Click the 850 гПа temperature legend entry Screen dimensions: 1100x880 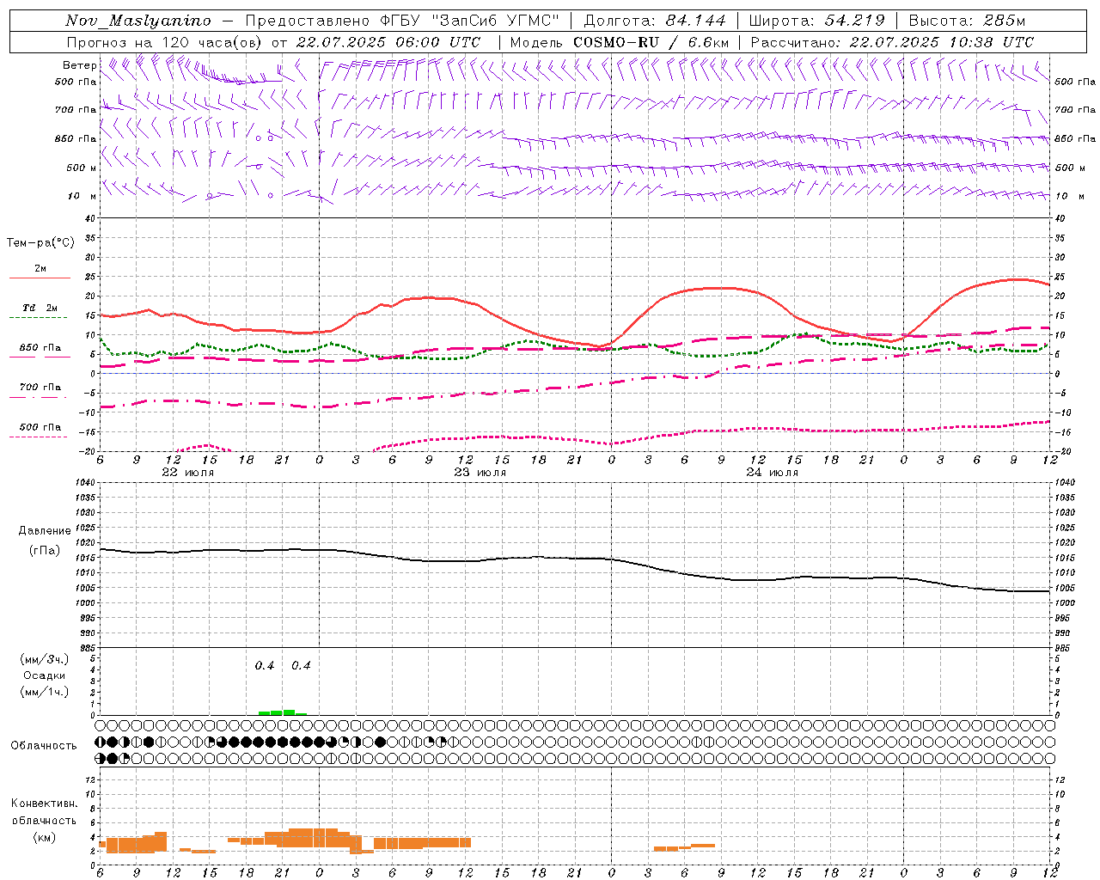[x=40, y=351]
